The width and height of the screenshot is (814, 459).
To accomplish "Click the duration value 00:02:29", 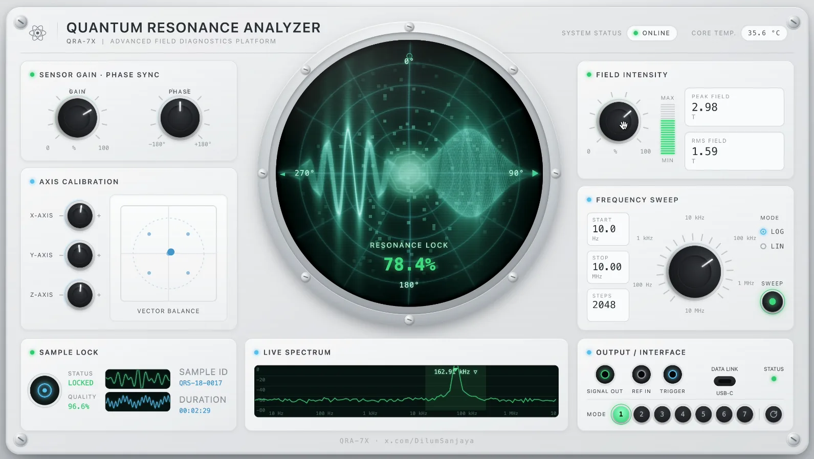I will pyautogui.click(x=194, y=411).
